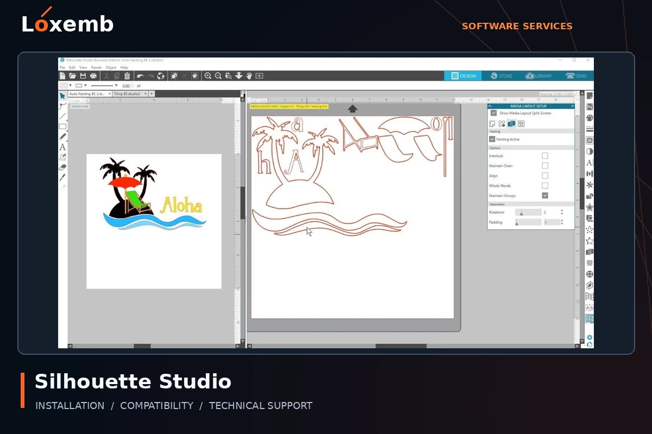Click the Drag Zoom down-arrow icon
The height and width of the screenshot is (434, 652).
point(239,76)
